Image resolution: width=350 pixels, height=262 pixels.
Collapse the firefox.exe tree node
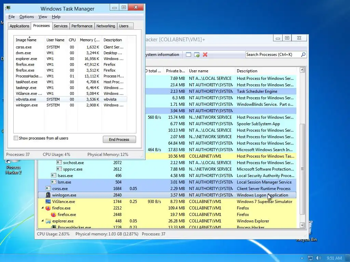coord(42,208)
